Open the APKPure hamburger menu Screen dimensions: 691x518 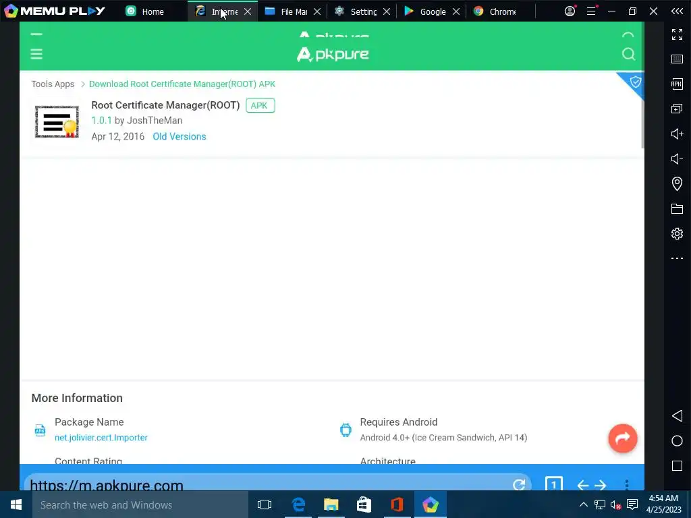36,54
